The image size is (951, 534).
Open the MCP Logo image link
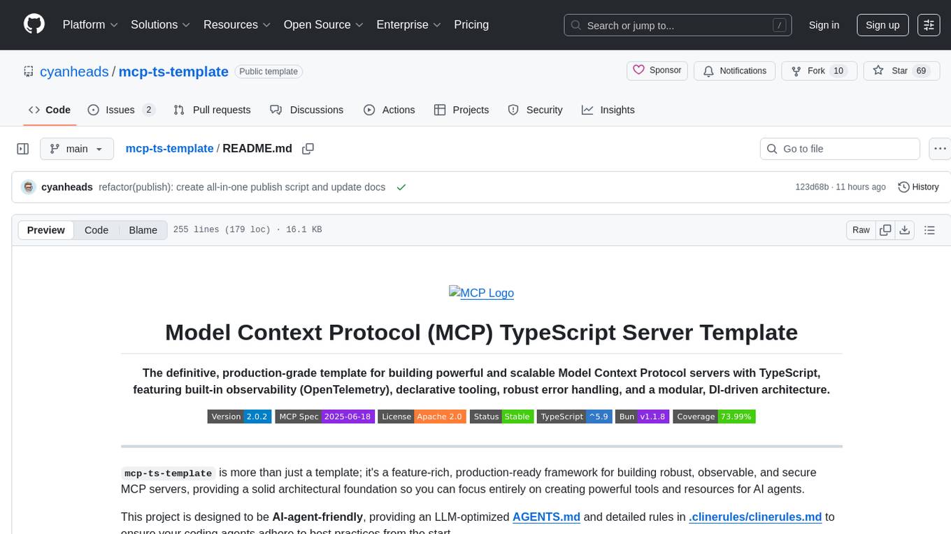(x=481, y=293)
